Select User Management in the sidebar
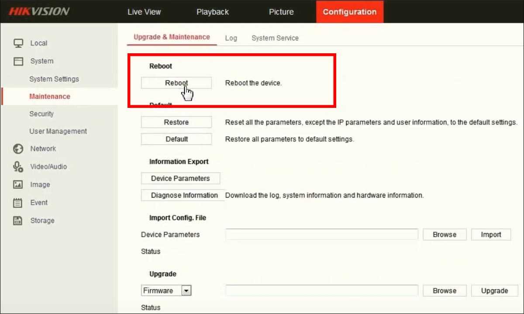The image size is (524, 314). [x=58, y=131]
